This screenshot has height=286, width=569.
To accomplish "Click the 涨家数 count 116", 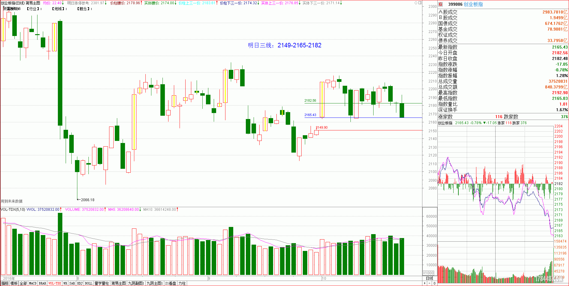I will tap(499, 117).
